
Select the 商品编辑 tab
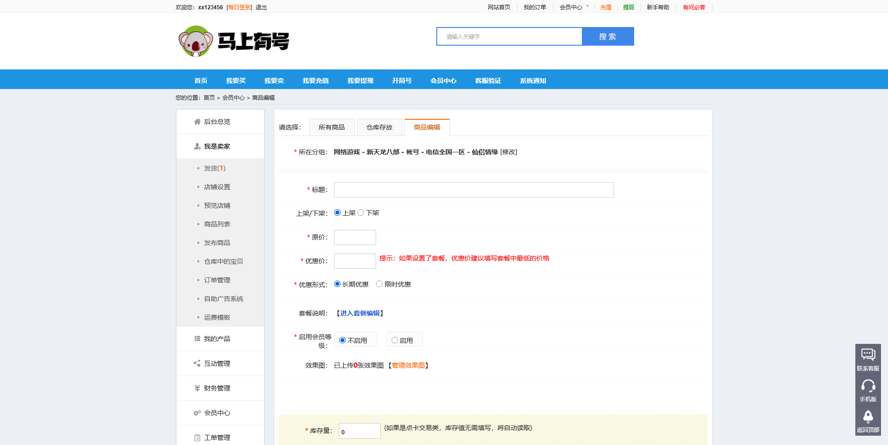click(x=427, y=127)
